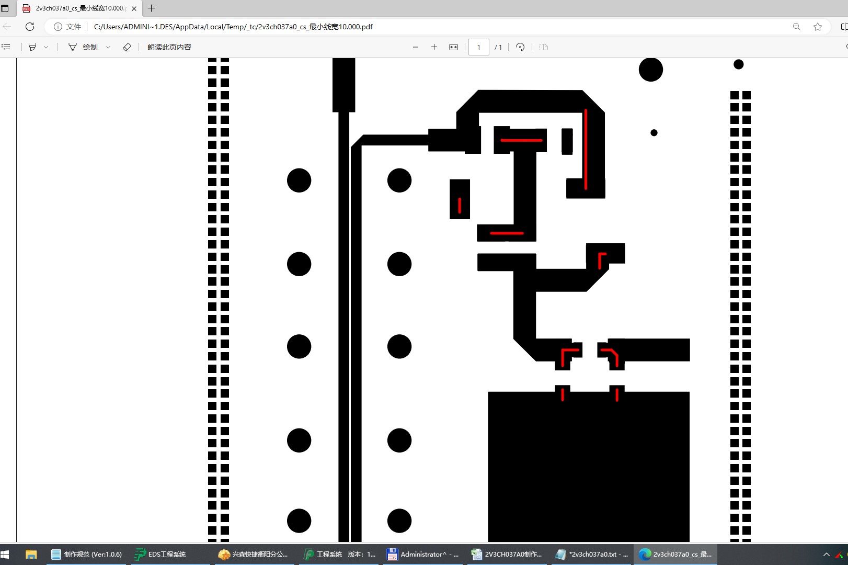Image resolution: width=848 pixels, height=565 pixels.
Task: Select the eraser tool
Action: click(127, 47)
